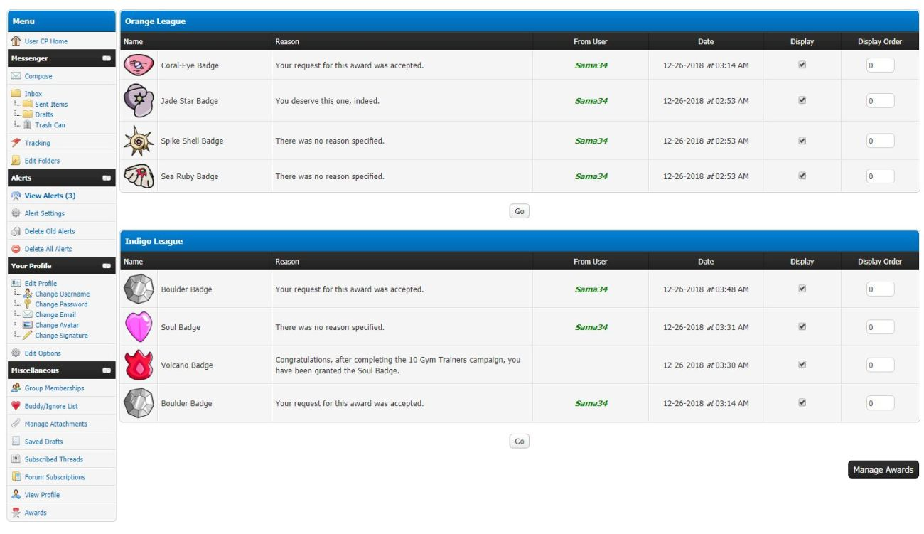924x534 pixels.
Task: Click Display Order field for Sea Ruby Badge
Action: (879, 176)
